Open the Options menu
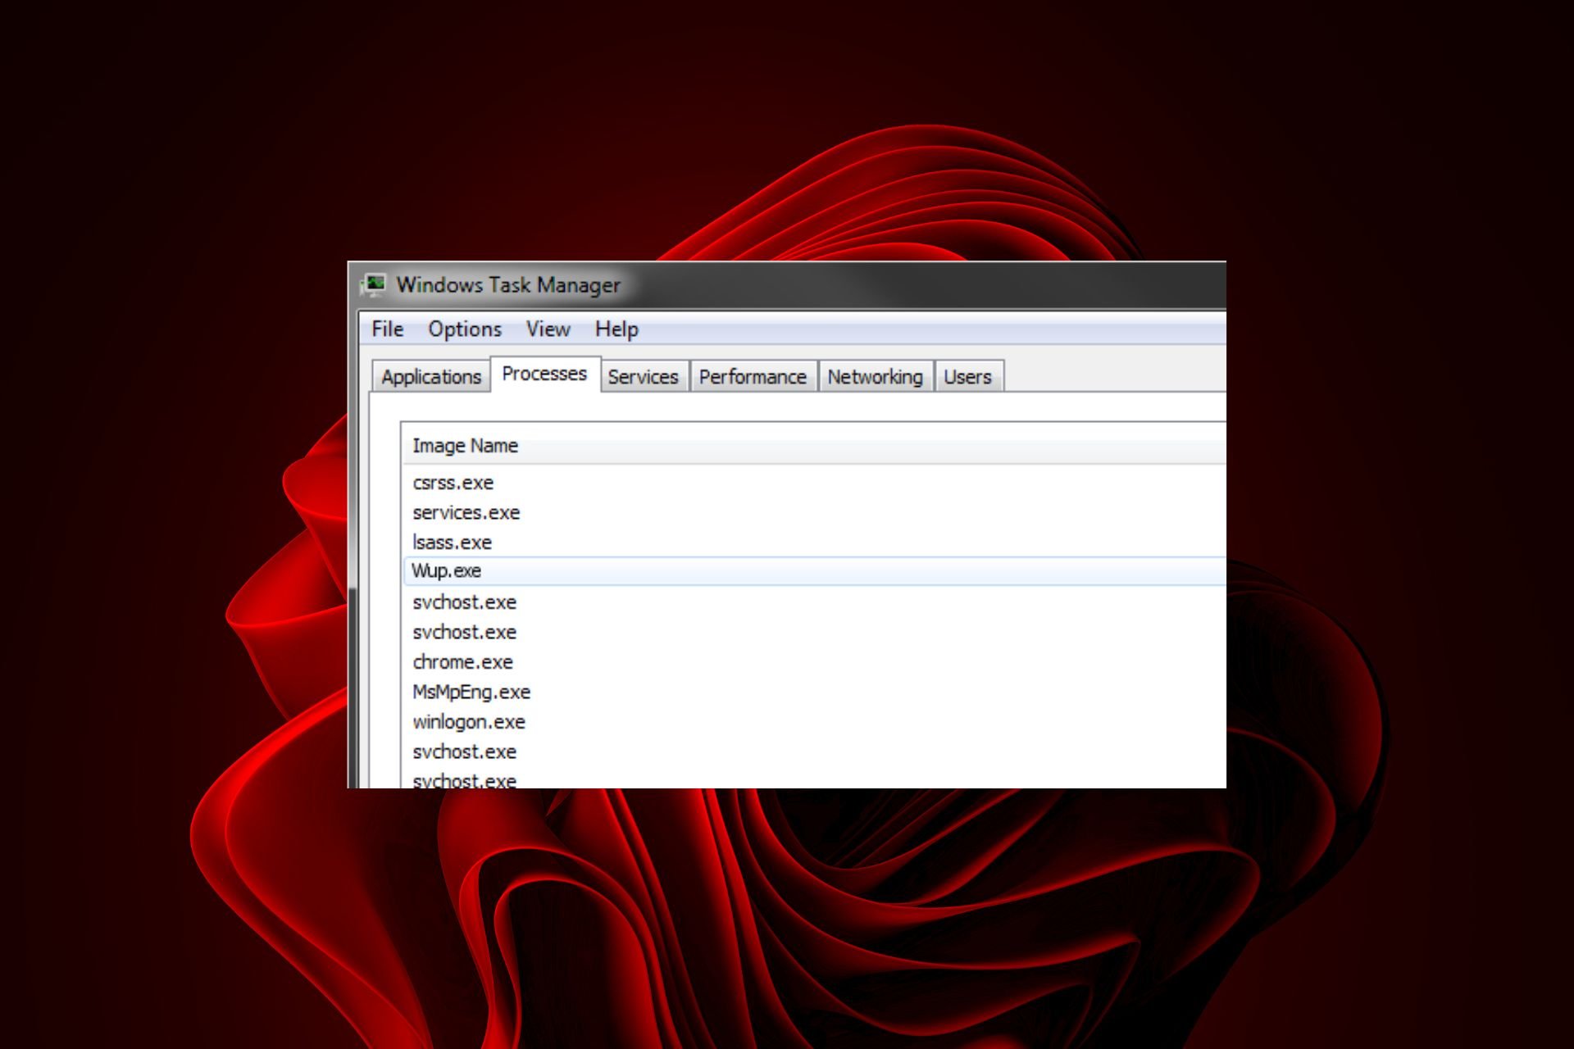 click(465, 329)
